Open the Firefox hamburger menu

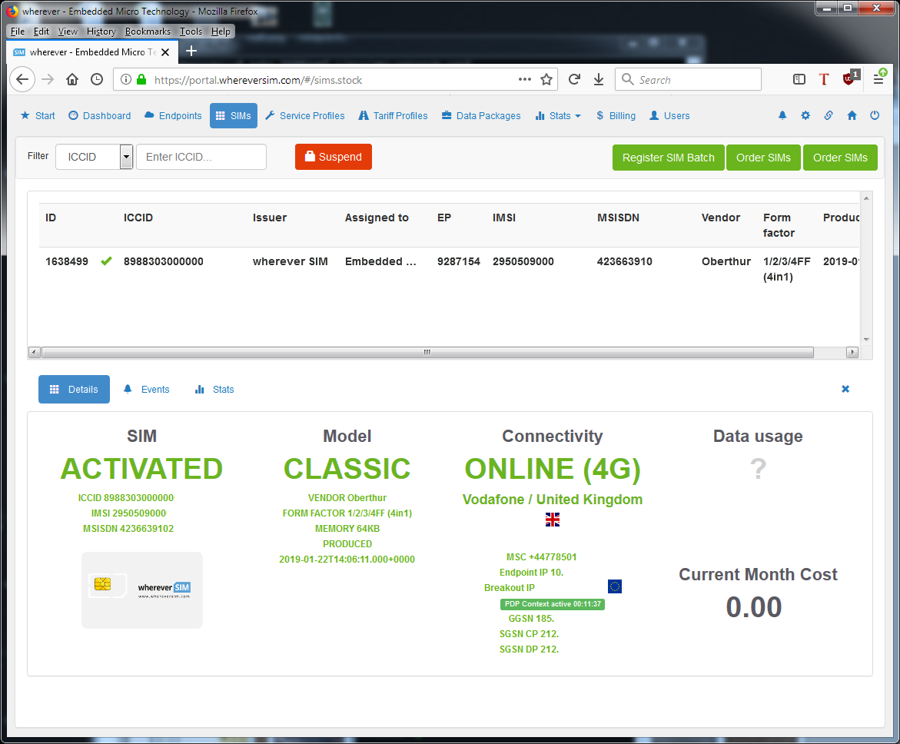(878, 79)
